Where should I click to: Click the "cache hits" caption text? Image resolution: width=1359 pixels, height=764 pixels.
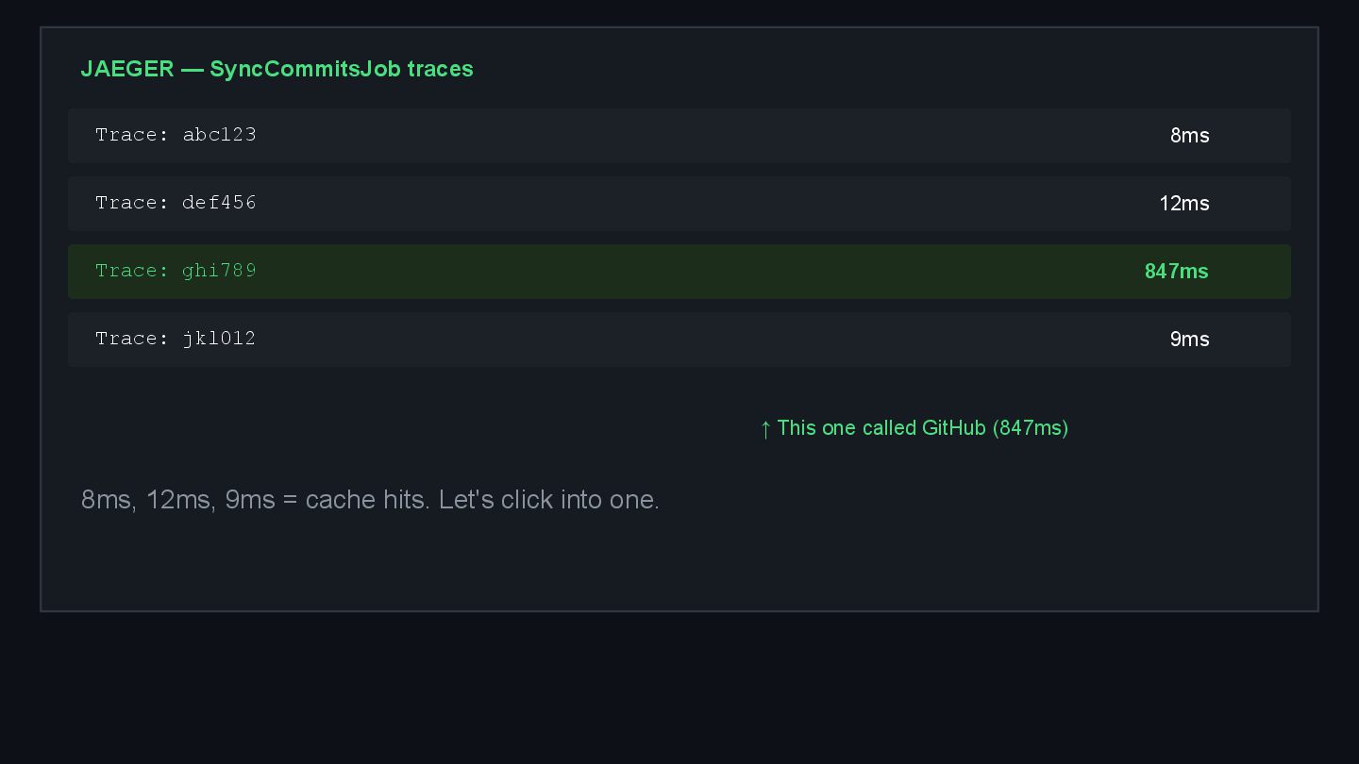pos(366,500)
